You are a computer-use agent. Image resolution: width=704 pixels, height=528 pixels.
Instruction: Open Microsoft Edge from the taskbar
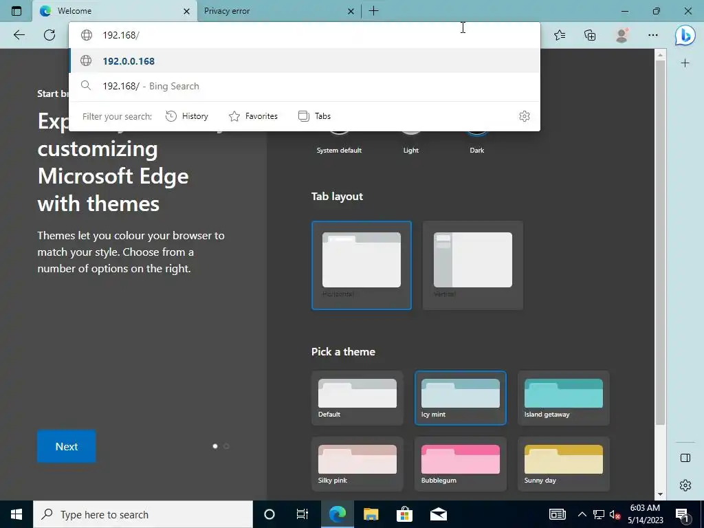[x=337, y=514]
